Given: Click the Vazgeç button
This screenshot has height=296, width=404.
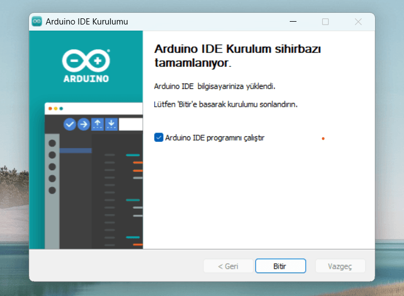Looking at the screenshot, I should click(340, 266).
